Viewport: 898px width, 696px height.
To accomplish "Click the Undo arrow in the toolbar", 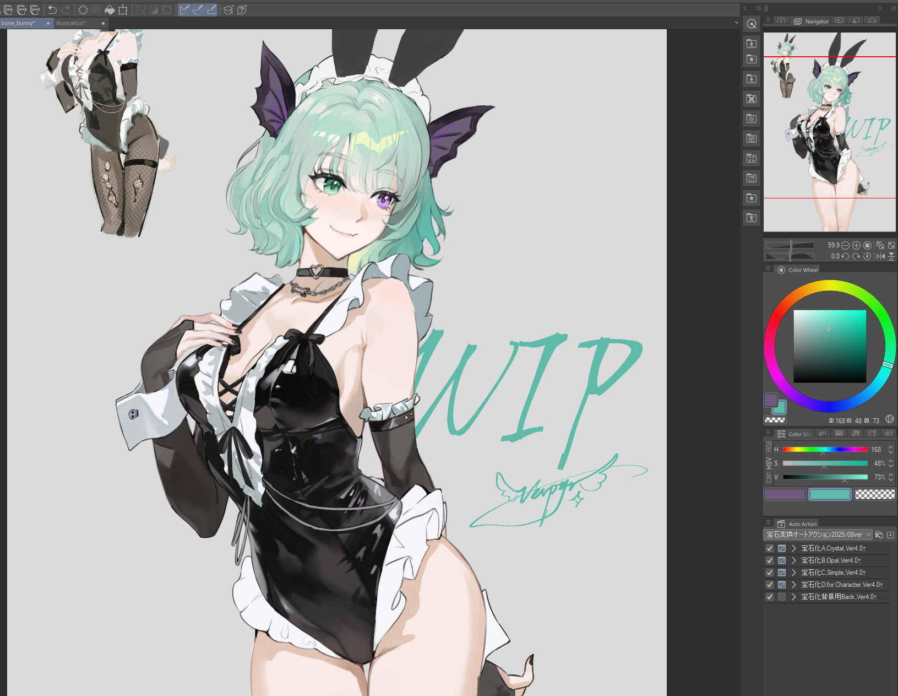I will click(52, 9).
